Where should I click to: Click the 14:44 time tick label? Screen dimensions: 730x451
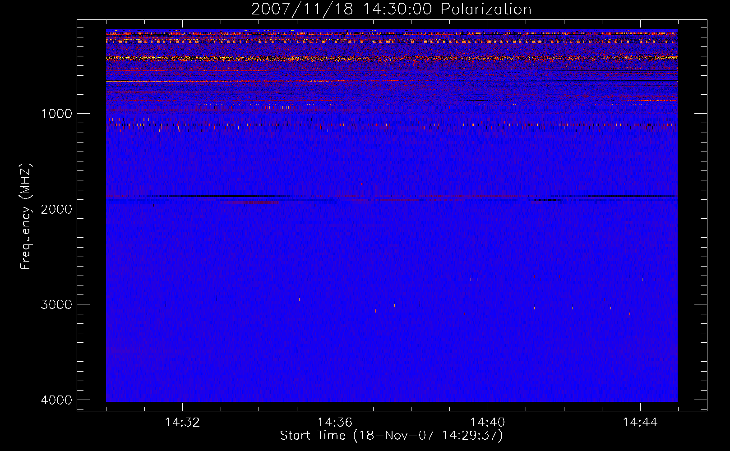click(x=640, y=423)
